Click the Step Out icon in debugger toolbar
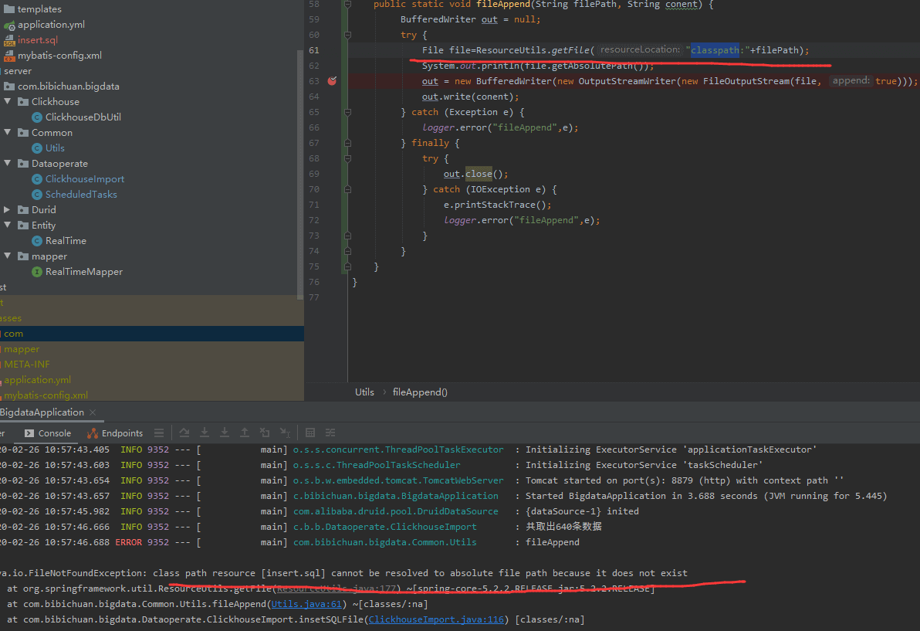This screenshot has width=920, height=631. point(245,433)
